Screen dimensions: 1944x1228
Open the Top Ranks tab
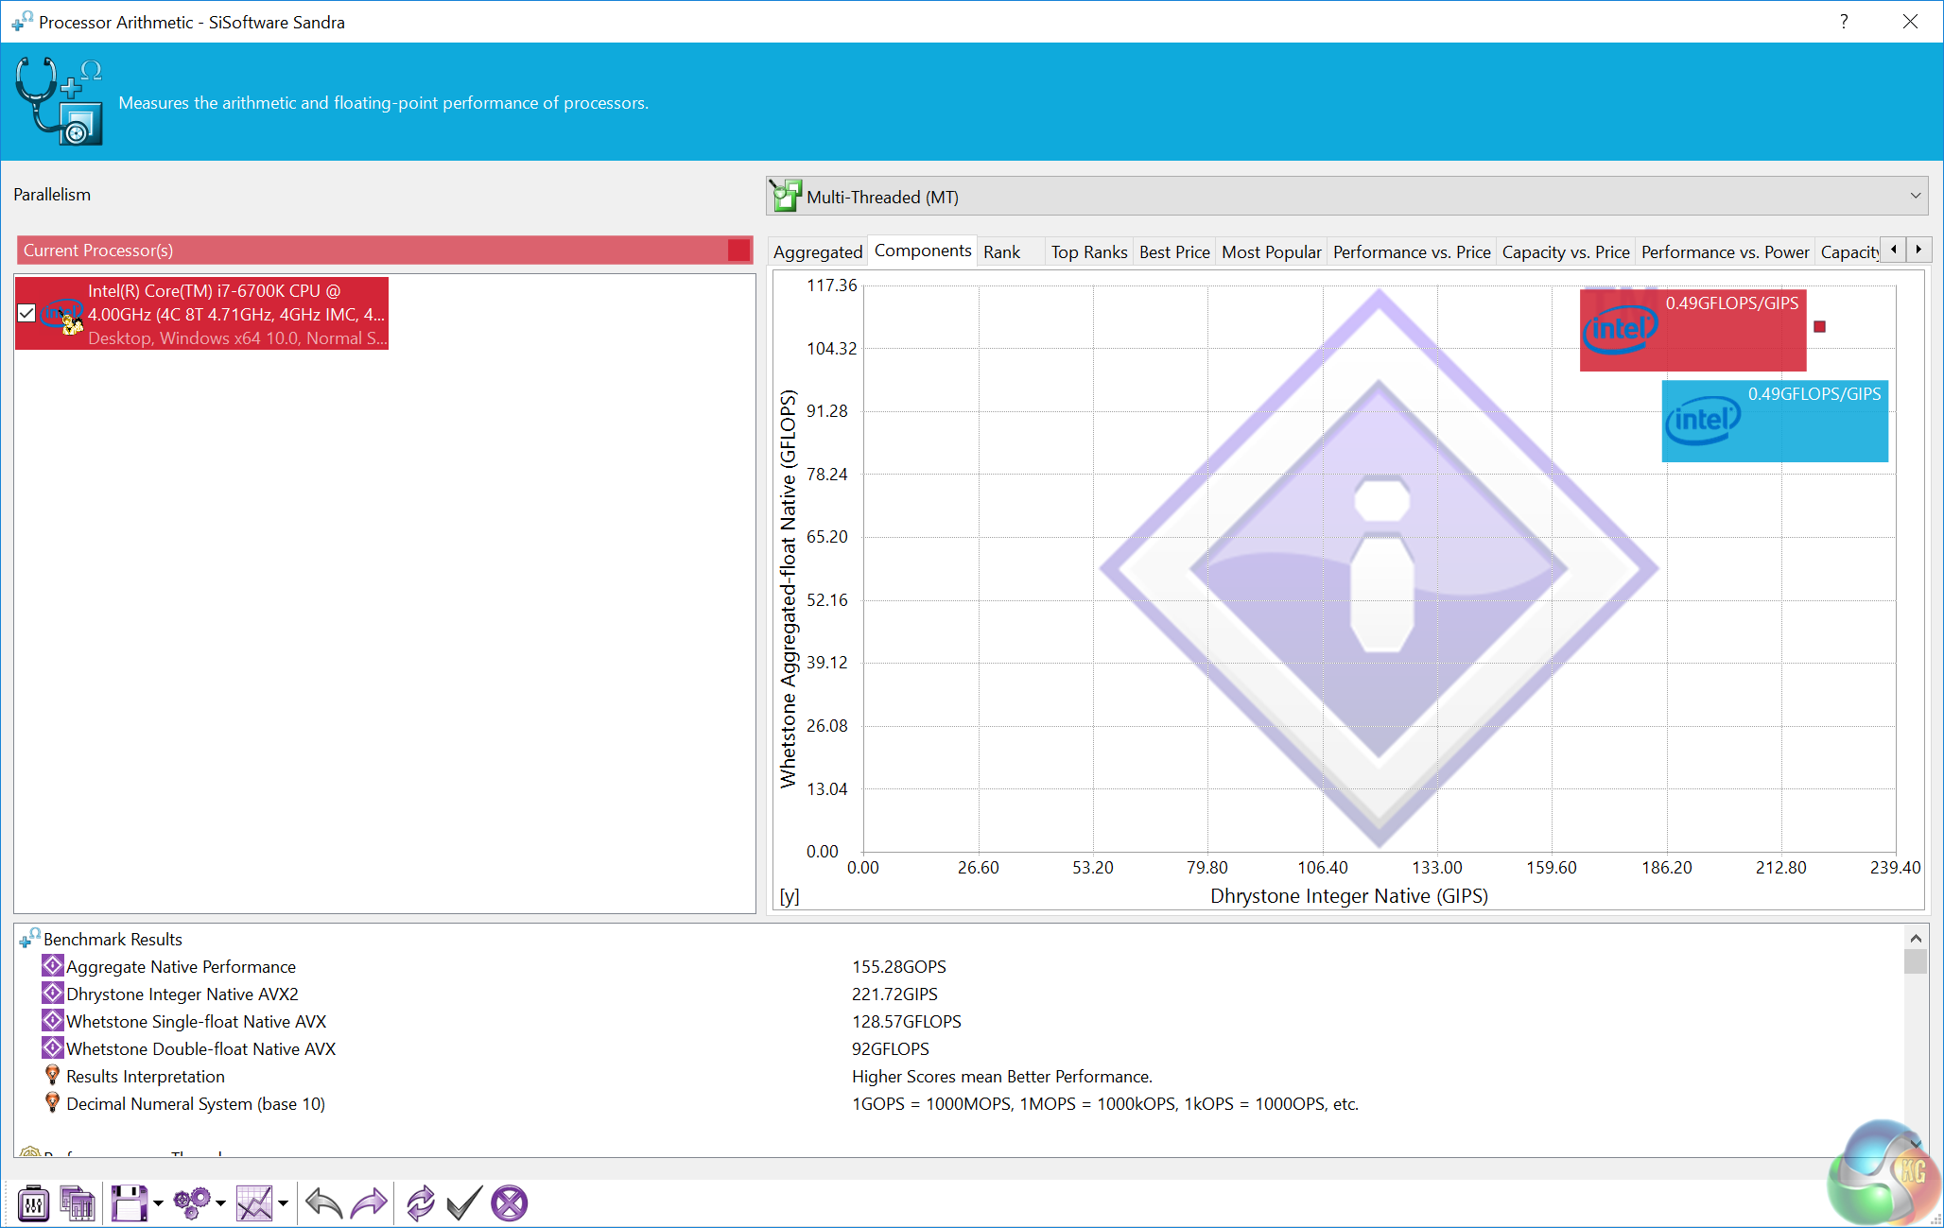click(x=1088, y=251)
